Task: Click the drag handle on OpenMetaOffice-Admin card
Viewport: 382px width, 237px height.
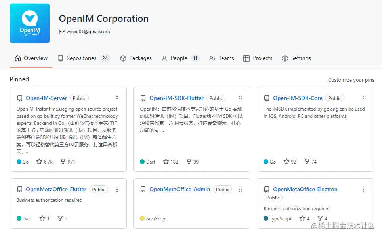Action: point(241,190)
